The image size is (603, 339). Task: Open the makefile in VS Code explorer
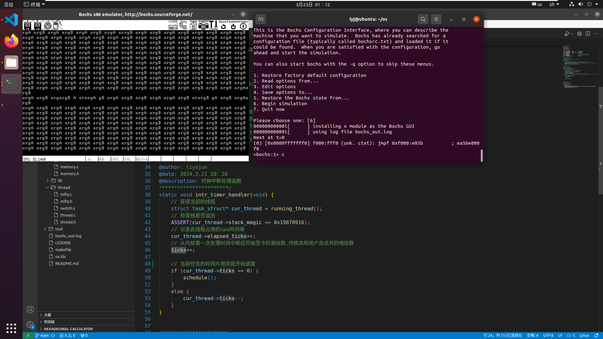click(x=63, y=249)
